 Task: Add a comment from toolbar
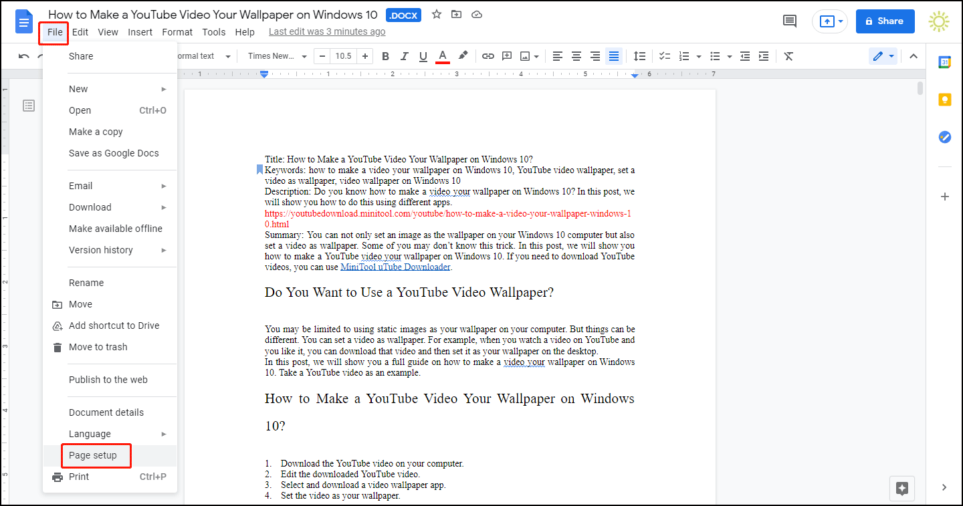507,56
